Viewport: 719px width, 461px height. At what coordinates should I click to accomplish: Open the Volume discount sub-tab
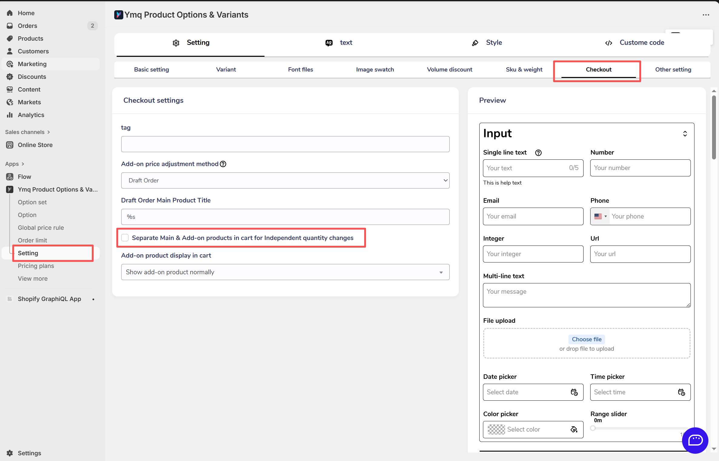pos(449,70)
